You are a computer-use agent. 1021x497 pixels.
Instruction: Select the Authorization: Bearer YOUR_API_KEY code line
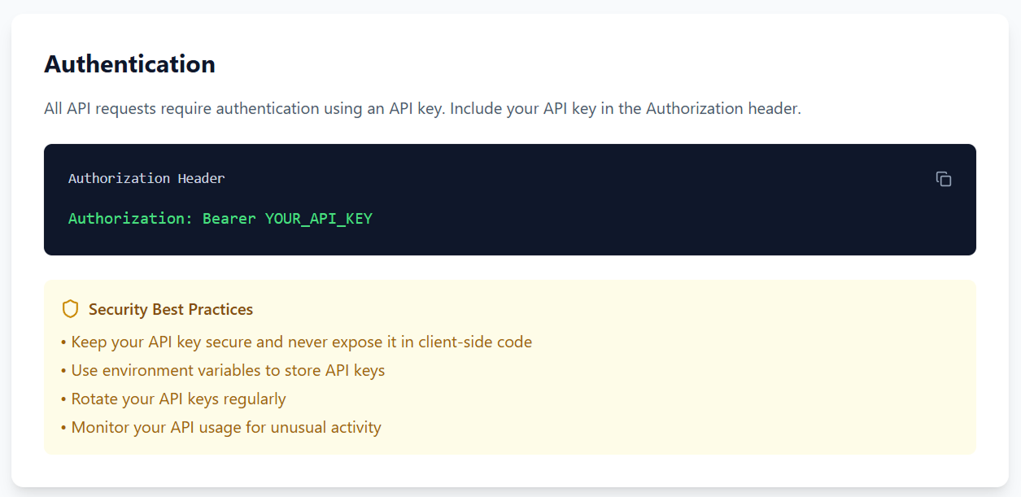pos(220,219)
